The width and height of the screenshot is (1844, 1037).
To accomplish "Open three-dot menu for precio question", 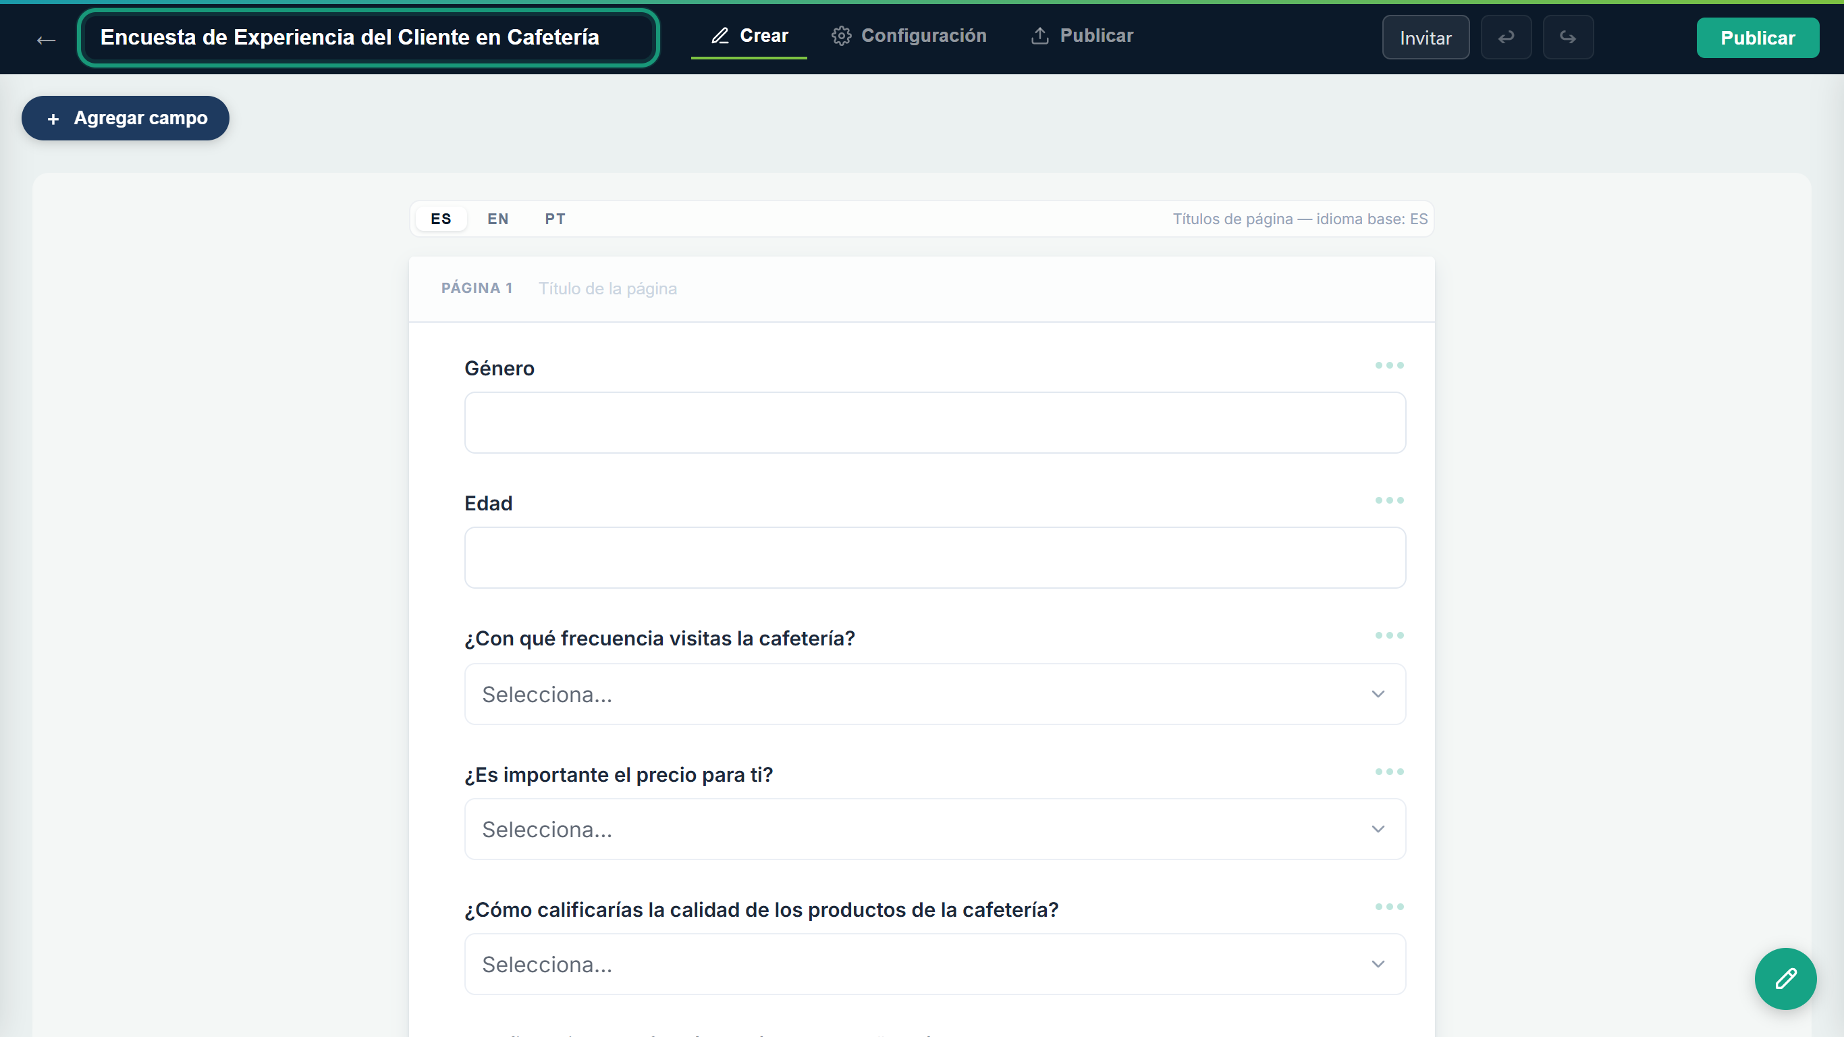I will pos(1388,771).
